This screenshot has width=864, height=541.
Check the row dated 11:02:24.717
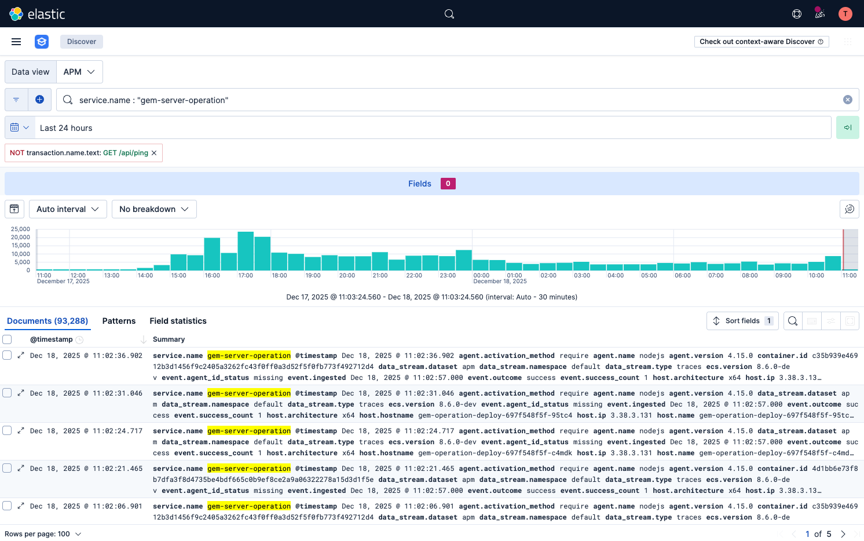coord(8,430)
